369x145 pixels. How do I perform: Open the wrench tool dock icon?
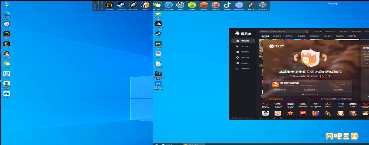click(x=251, y=5)
